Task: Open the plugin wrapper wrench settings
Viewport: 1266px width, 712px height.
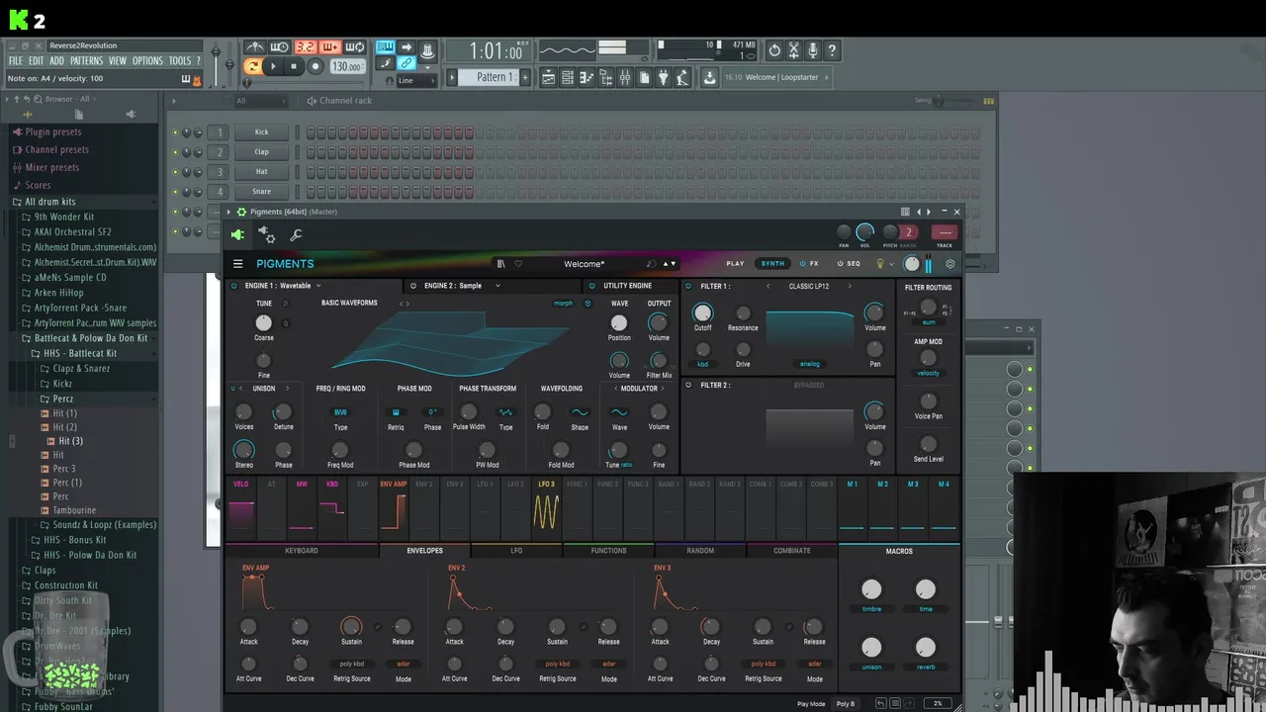Action: point(296,234)
